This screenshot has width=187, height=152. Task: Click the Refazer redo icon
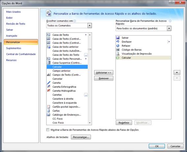point(118,46)
